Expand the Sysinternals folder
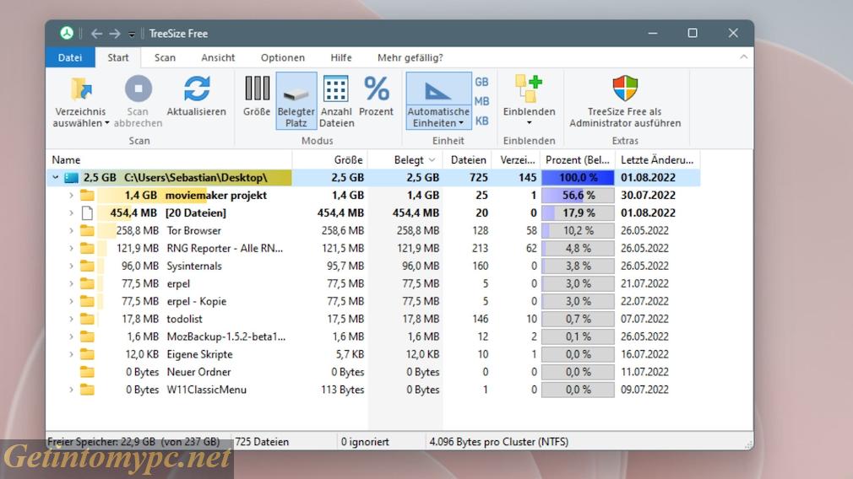This screenshot has height=479, width=853. click(x=71, y=266)
